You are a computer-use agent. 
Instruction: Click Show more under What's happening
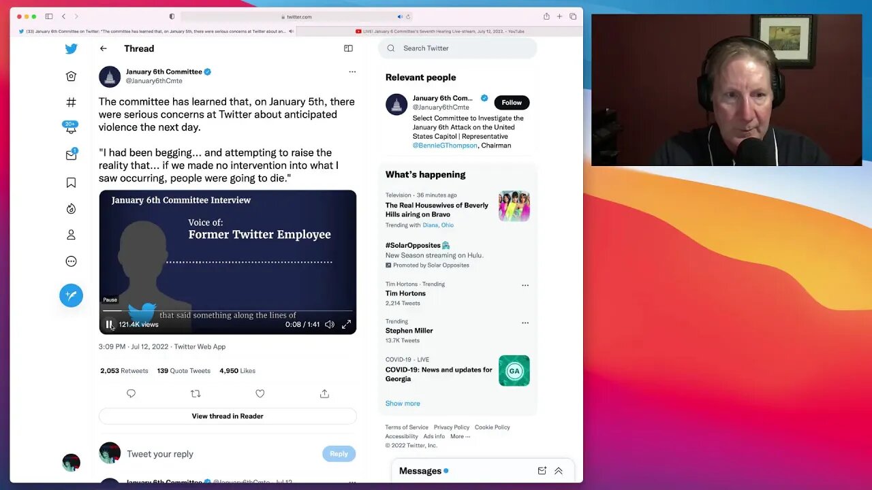(x=403, y=404)
